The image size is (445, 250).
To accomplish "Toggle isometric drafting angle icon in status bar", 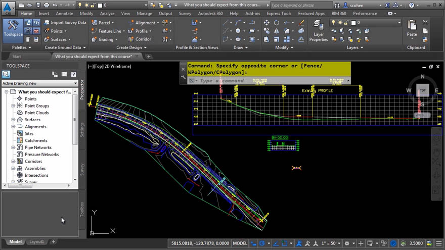I will [276, 243].
